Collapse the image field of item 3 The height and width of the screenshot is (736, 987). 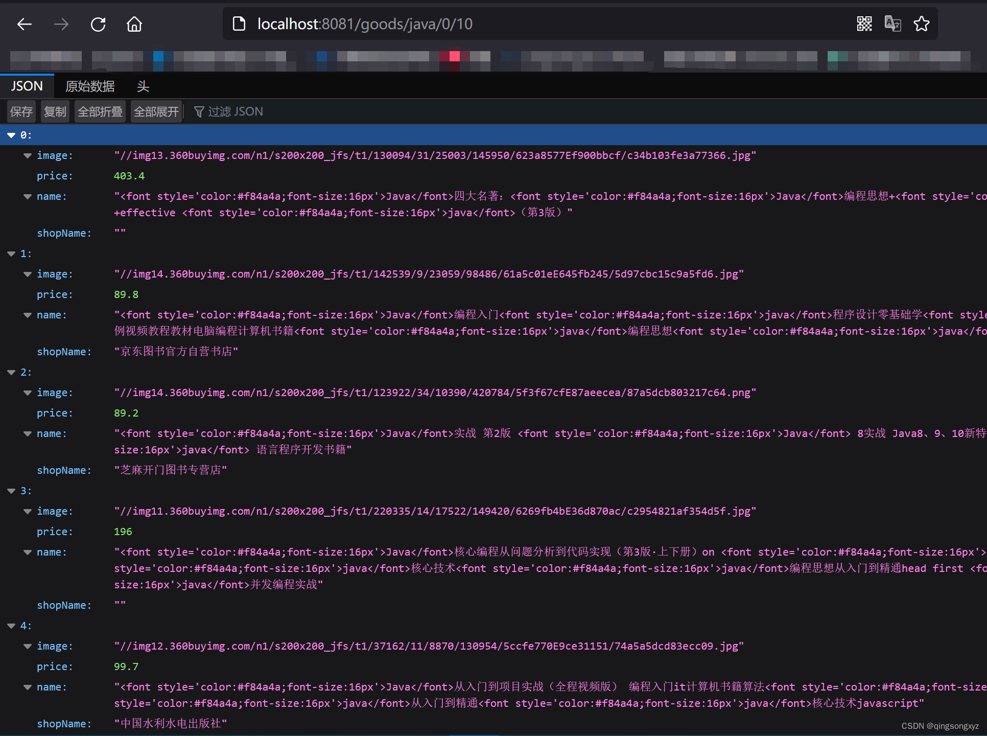click(28, 511)
